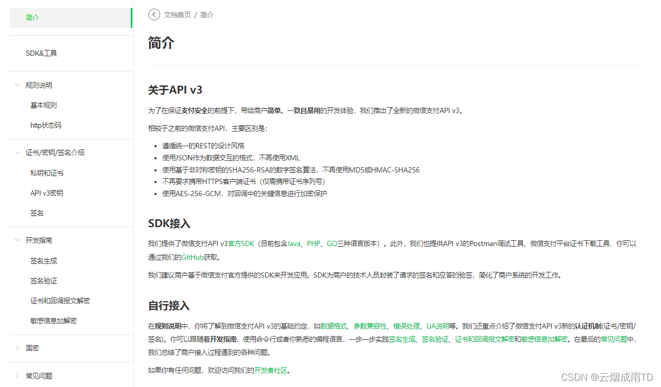The image size is (661, 387).
Task: Click the bullet about JSON replacing XML
Action: [x=231, y=158]
